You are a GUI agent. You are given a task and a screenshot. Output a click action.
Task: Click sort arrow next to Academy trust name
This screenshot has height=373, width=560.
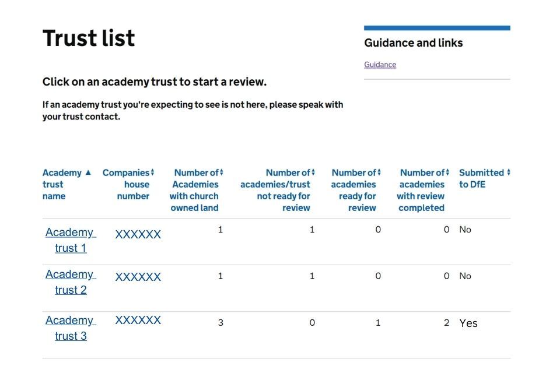(x=88, y=173)
